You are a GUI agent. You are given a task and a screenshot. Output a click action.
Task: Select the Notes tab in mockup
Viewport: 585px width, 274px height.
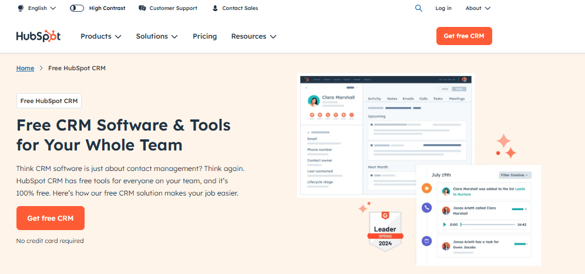[x=392, y=98]
